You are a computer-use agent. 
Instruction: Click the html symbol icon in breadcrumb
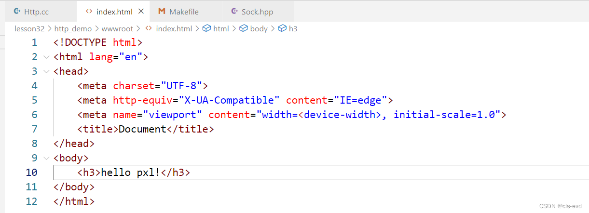(206, 28)
